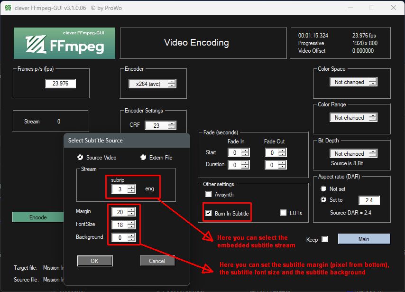Click the app icon in title bar
Screen dimensions: 405x292
point(8,8)
